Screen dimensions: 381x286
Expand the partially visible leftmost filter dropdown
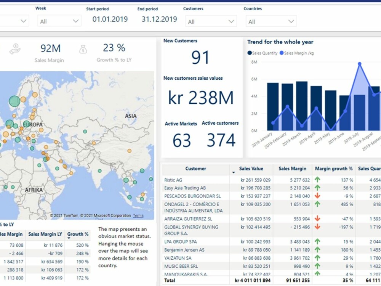tap(14, 21)
